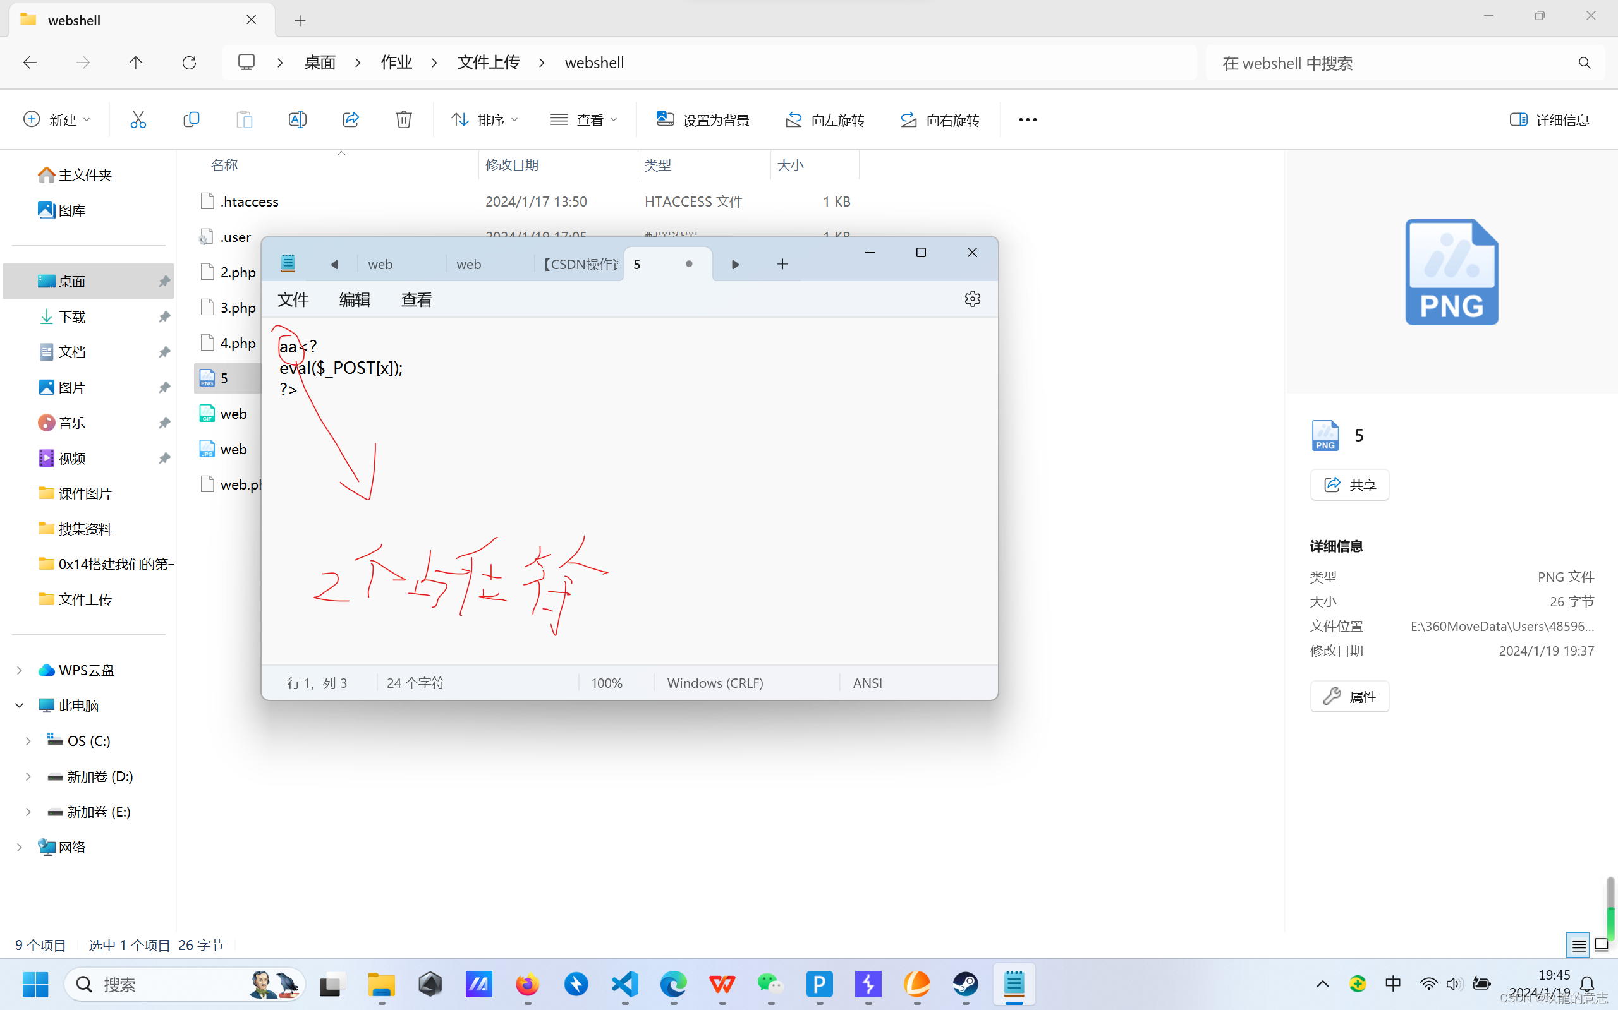Open WeChat from the taskbar
The width and height of the screenshot is (1618, 1010).
pyautogui.click(x=770, y=984)
